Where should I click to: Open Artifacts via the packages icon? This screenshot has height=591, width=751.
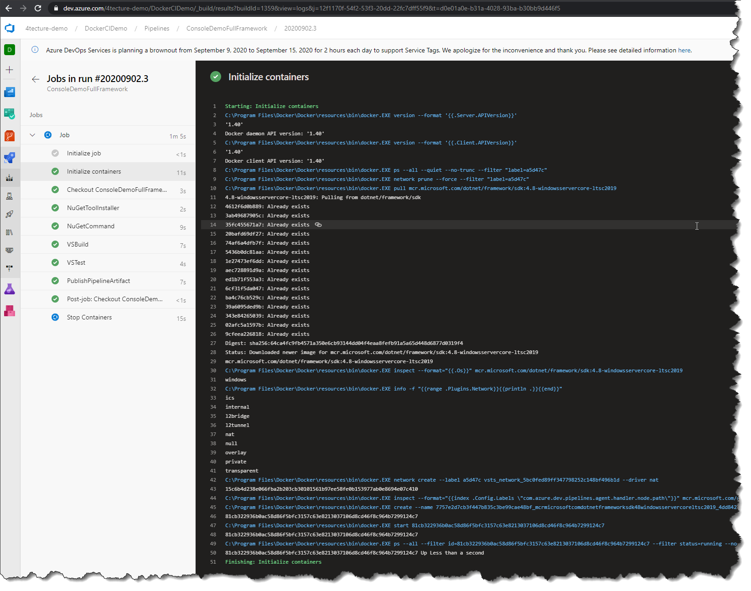tap(10, 311)
